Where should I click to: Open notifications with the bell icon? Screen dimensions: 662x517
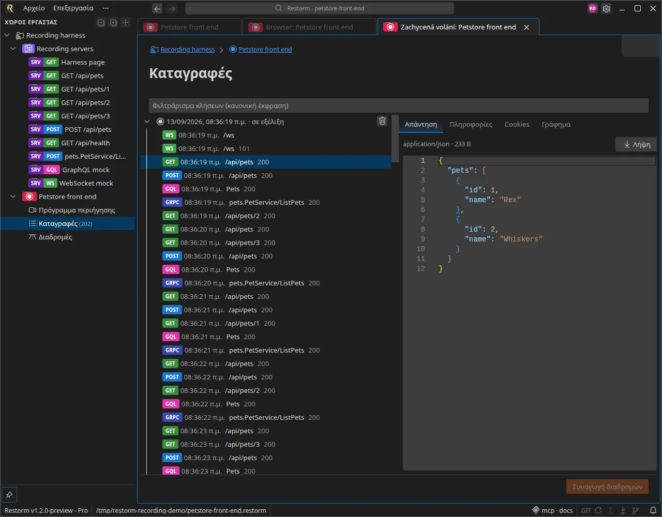[x=653, y=510]
